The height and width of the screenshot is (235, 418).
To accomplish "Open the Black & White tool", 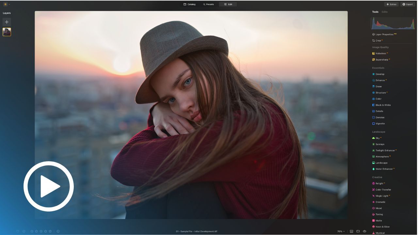I will (x=383, y=105).
